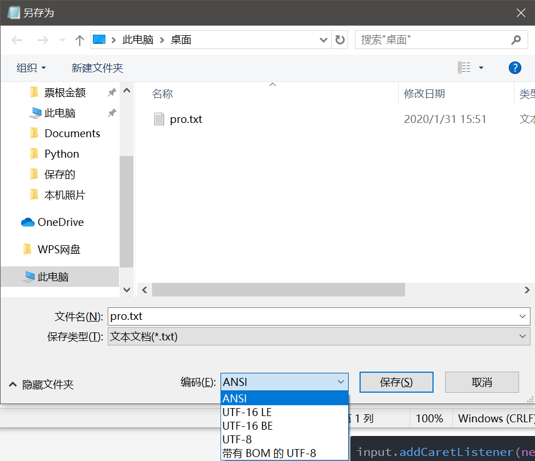Open the Documents folder in sidebar

tap(72, 133)
